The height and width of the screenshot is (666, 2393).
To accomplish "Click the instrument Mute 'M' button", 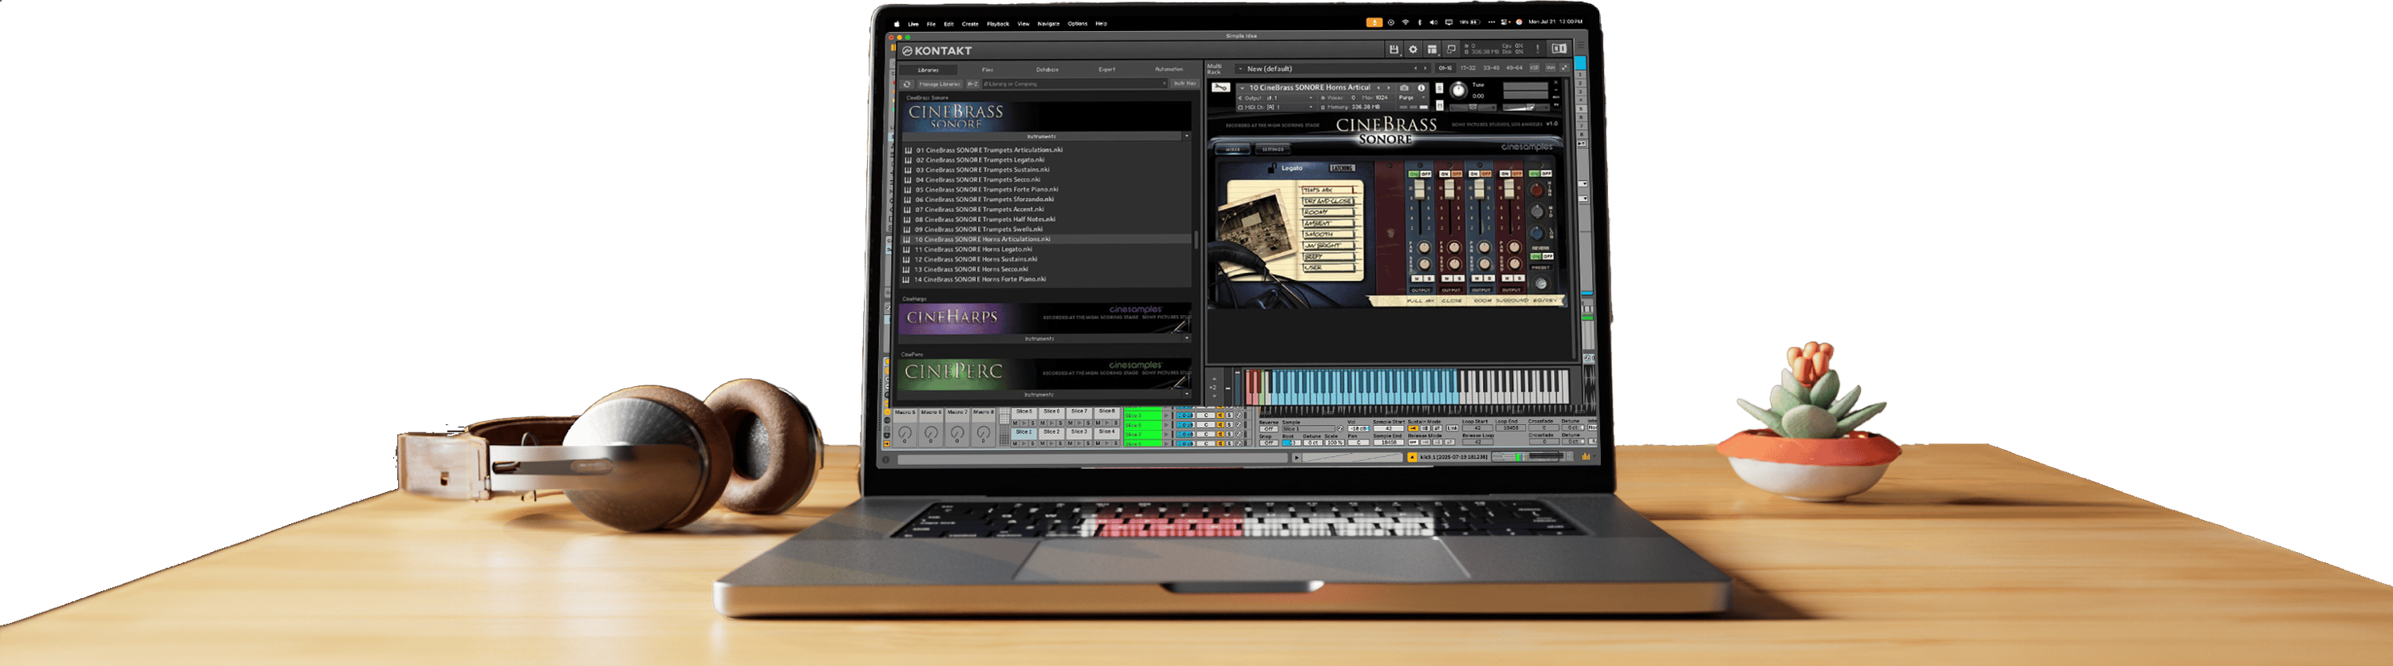I will [x=1440, y=106].
